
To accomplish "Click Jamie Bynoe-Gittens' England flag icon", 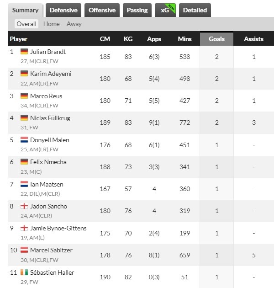I will (x=24, y=228).
